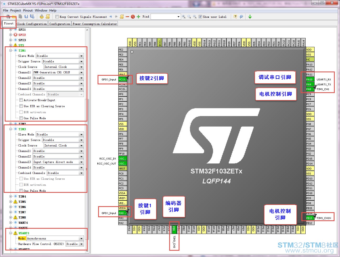340x257 pixels.
Task: Click the yellow scroll icon beside Redo
Action: (x=122, y=17)
